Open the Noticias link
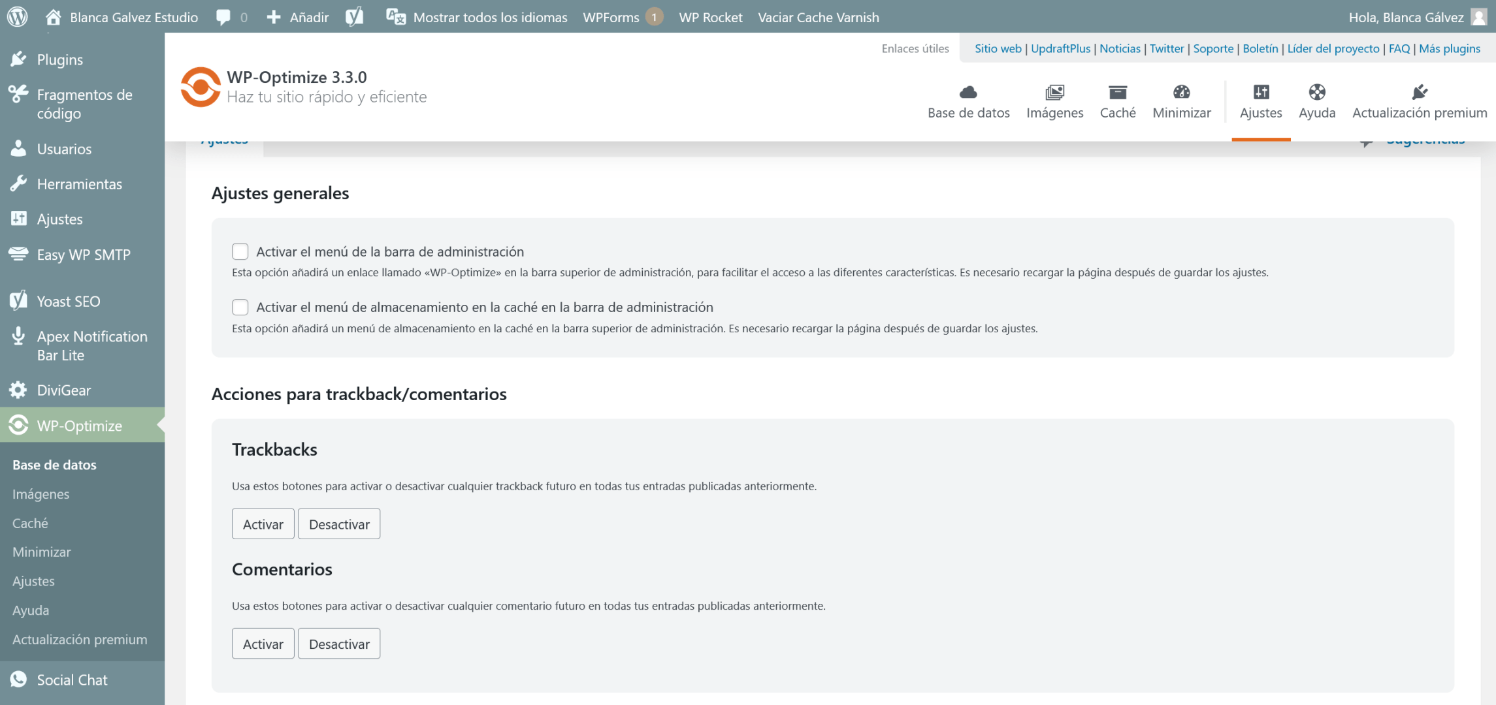Screen dimensions: 1496x705 (x=1120, y=48)
